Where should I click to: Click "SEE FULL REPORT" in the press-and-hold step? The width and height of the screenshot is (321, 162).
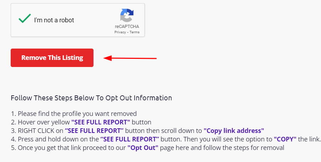coord(130,139)
